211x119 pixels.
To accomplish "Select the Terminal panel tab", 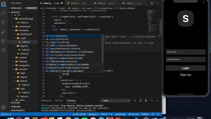I will pyautogui.click(x=71, y=100).
